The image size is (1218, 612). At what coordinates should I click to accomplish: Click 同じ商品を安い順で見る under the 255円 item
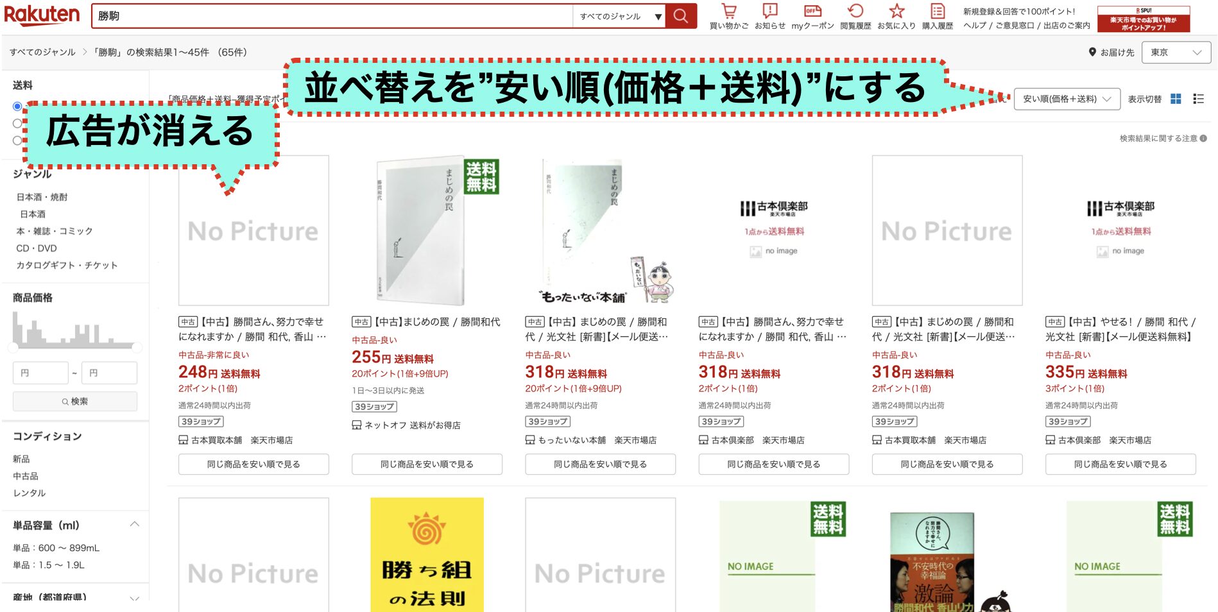coord(427,464)
